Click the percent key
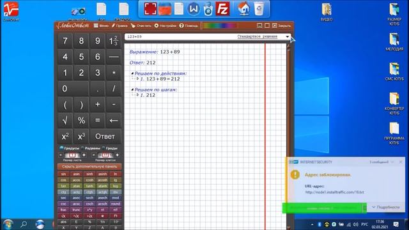The image size is (409, 230). (x=81, y=121)
